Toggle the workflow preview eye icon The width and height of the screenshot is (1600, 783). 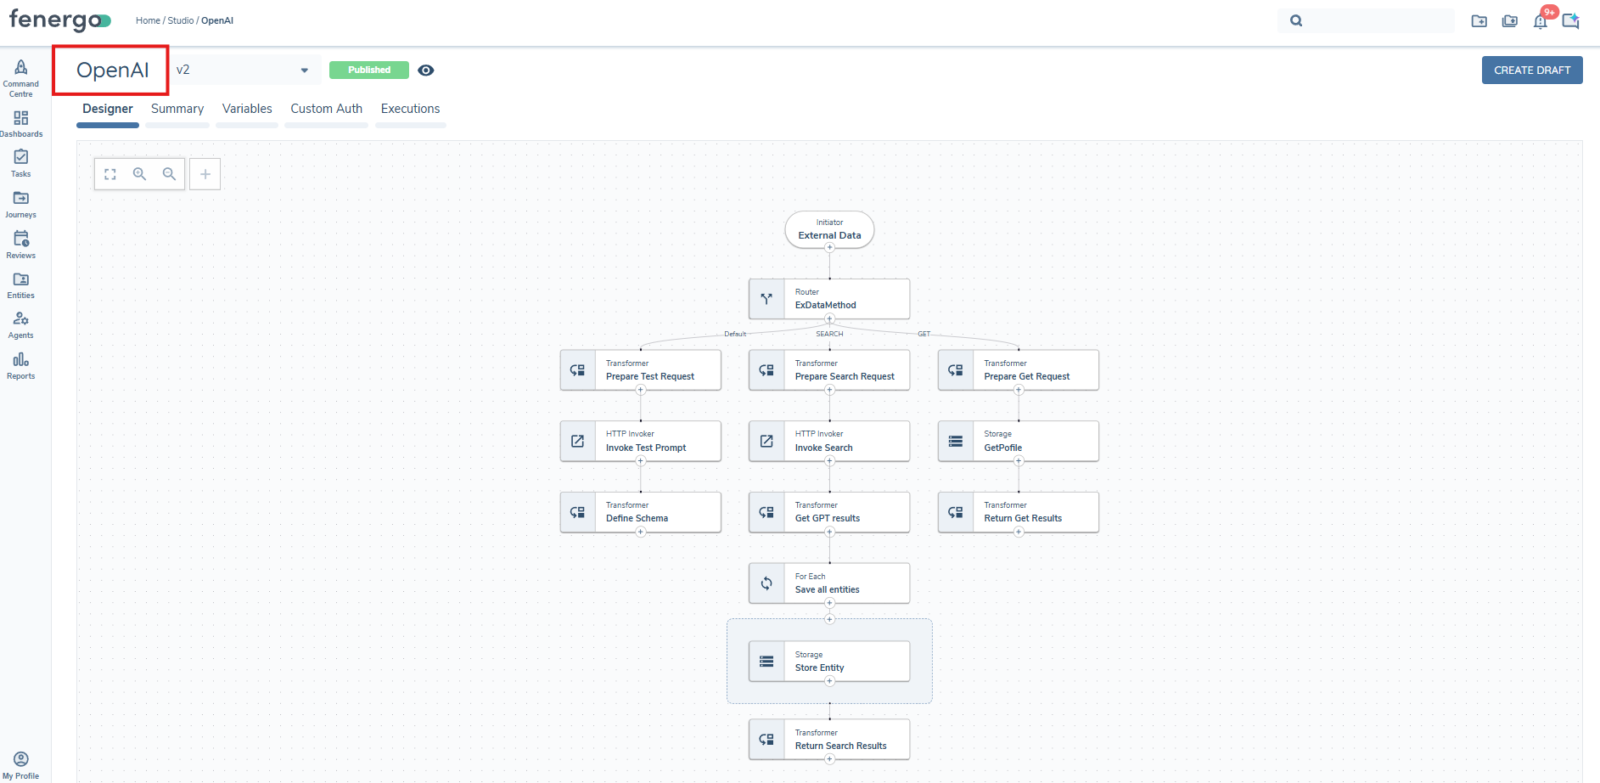(x=426, y=70)
